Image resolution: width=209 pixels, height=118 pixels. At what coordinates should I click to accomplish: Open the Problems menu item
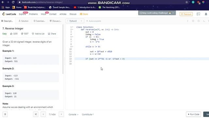click(x=33, y=14)
